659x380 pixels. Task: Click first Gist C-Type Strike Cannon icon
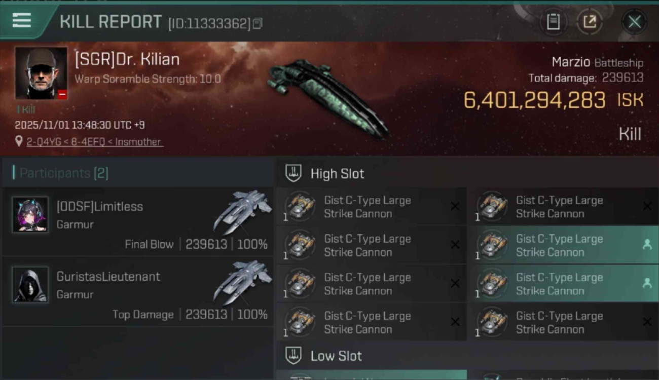pyautogui.click(x=300, y=206)
